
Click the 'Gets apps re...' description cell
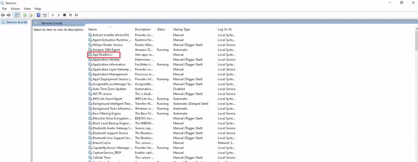click(144, 55)
